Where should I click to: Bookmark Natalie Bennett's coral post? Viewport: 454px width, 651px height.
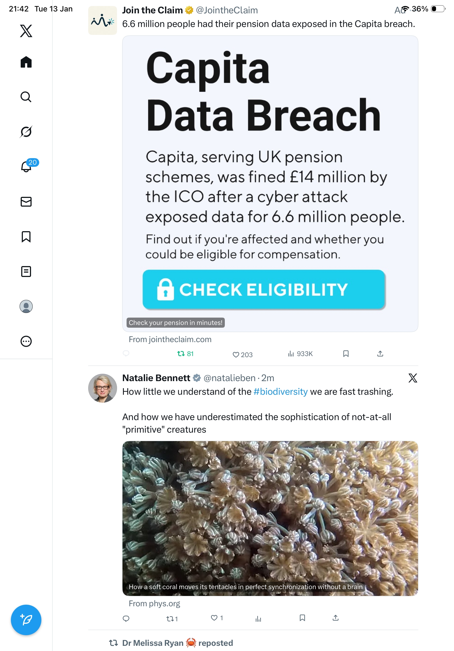(302, 618)
